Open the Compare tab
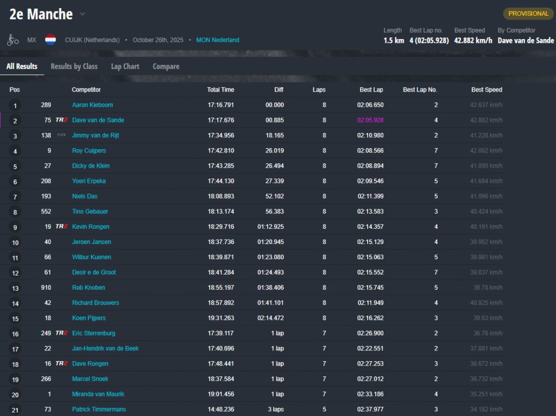The width and height of the screenshot is (556, 416). (x=166, y=66)
